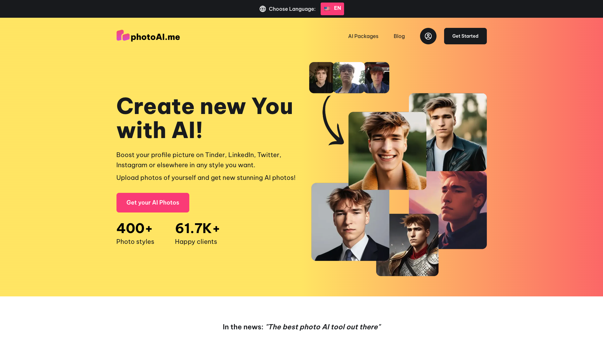The height and width of the screenshot is (342, 603).
Task: Click the Get your AI Photos button
Action: point(153,203)
